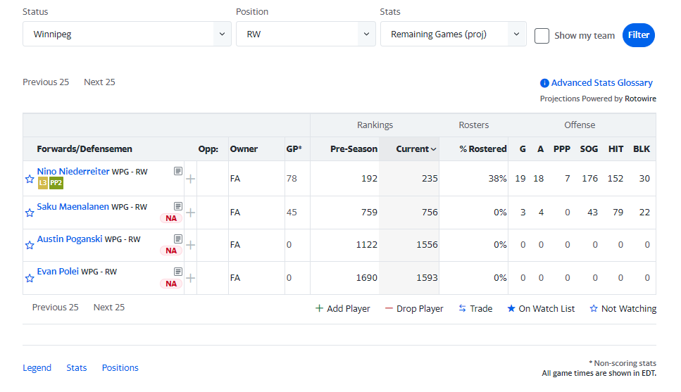Open the Positions footer link
Viewport: 681px width, 392px height.
[x=120, y=367]
